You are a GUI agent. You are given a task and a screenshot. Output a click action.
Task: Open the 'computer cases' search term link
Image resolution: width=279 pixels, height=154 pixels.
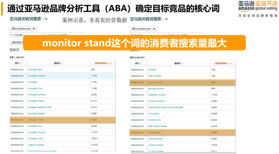click(x=36, y=138)
